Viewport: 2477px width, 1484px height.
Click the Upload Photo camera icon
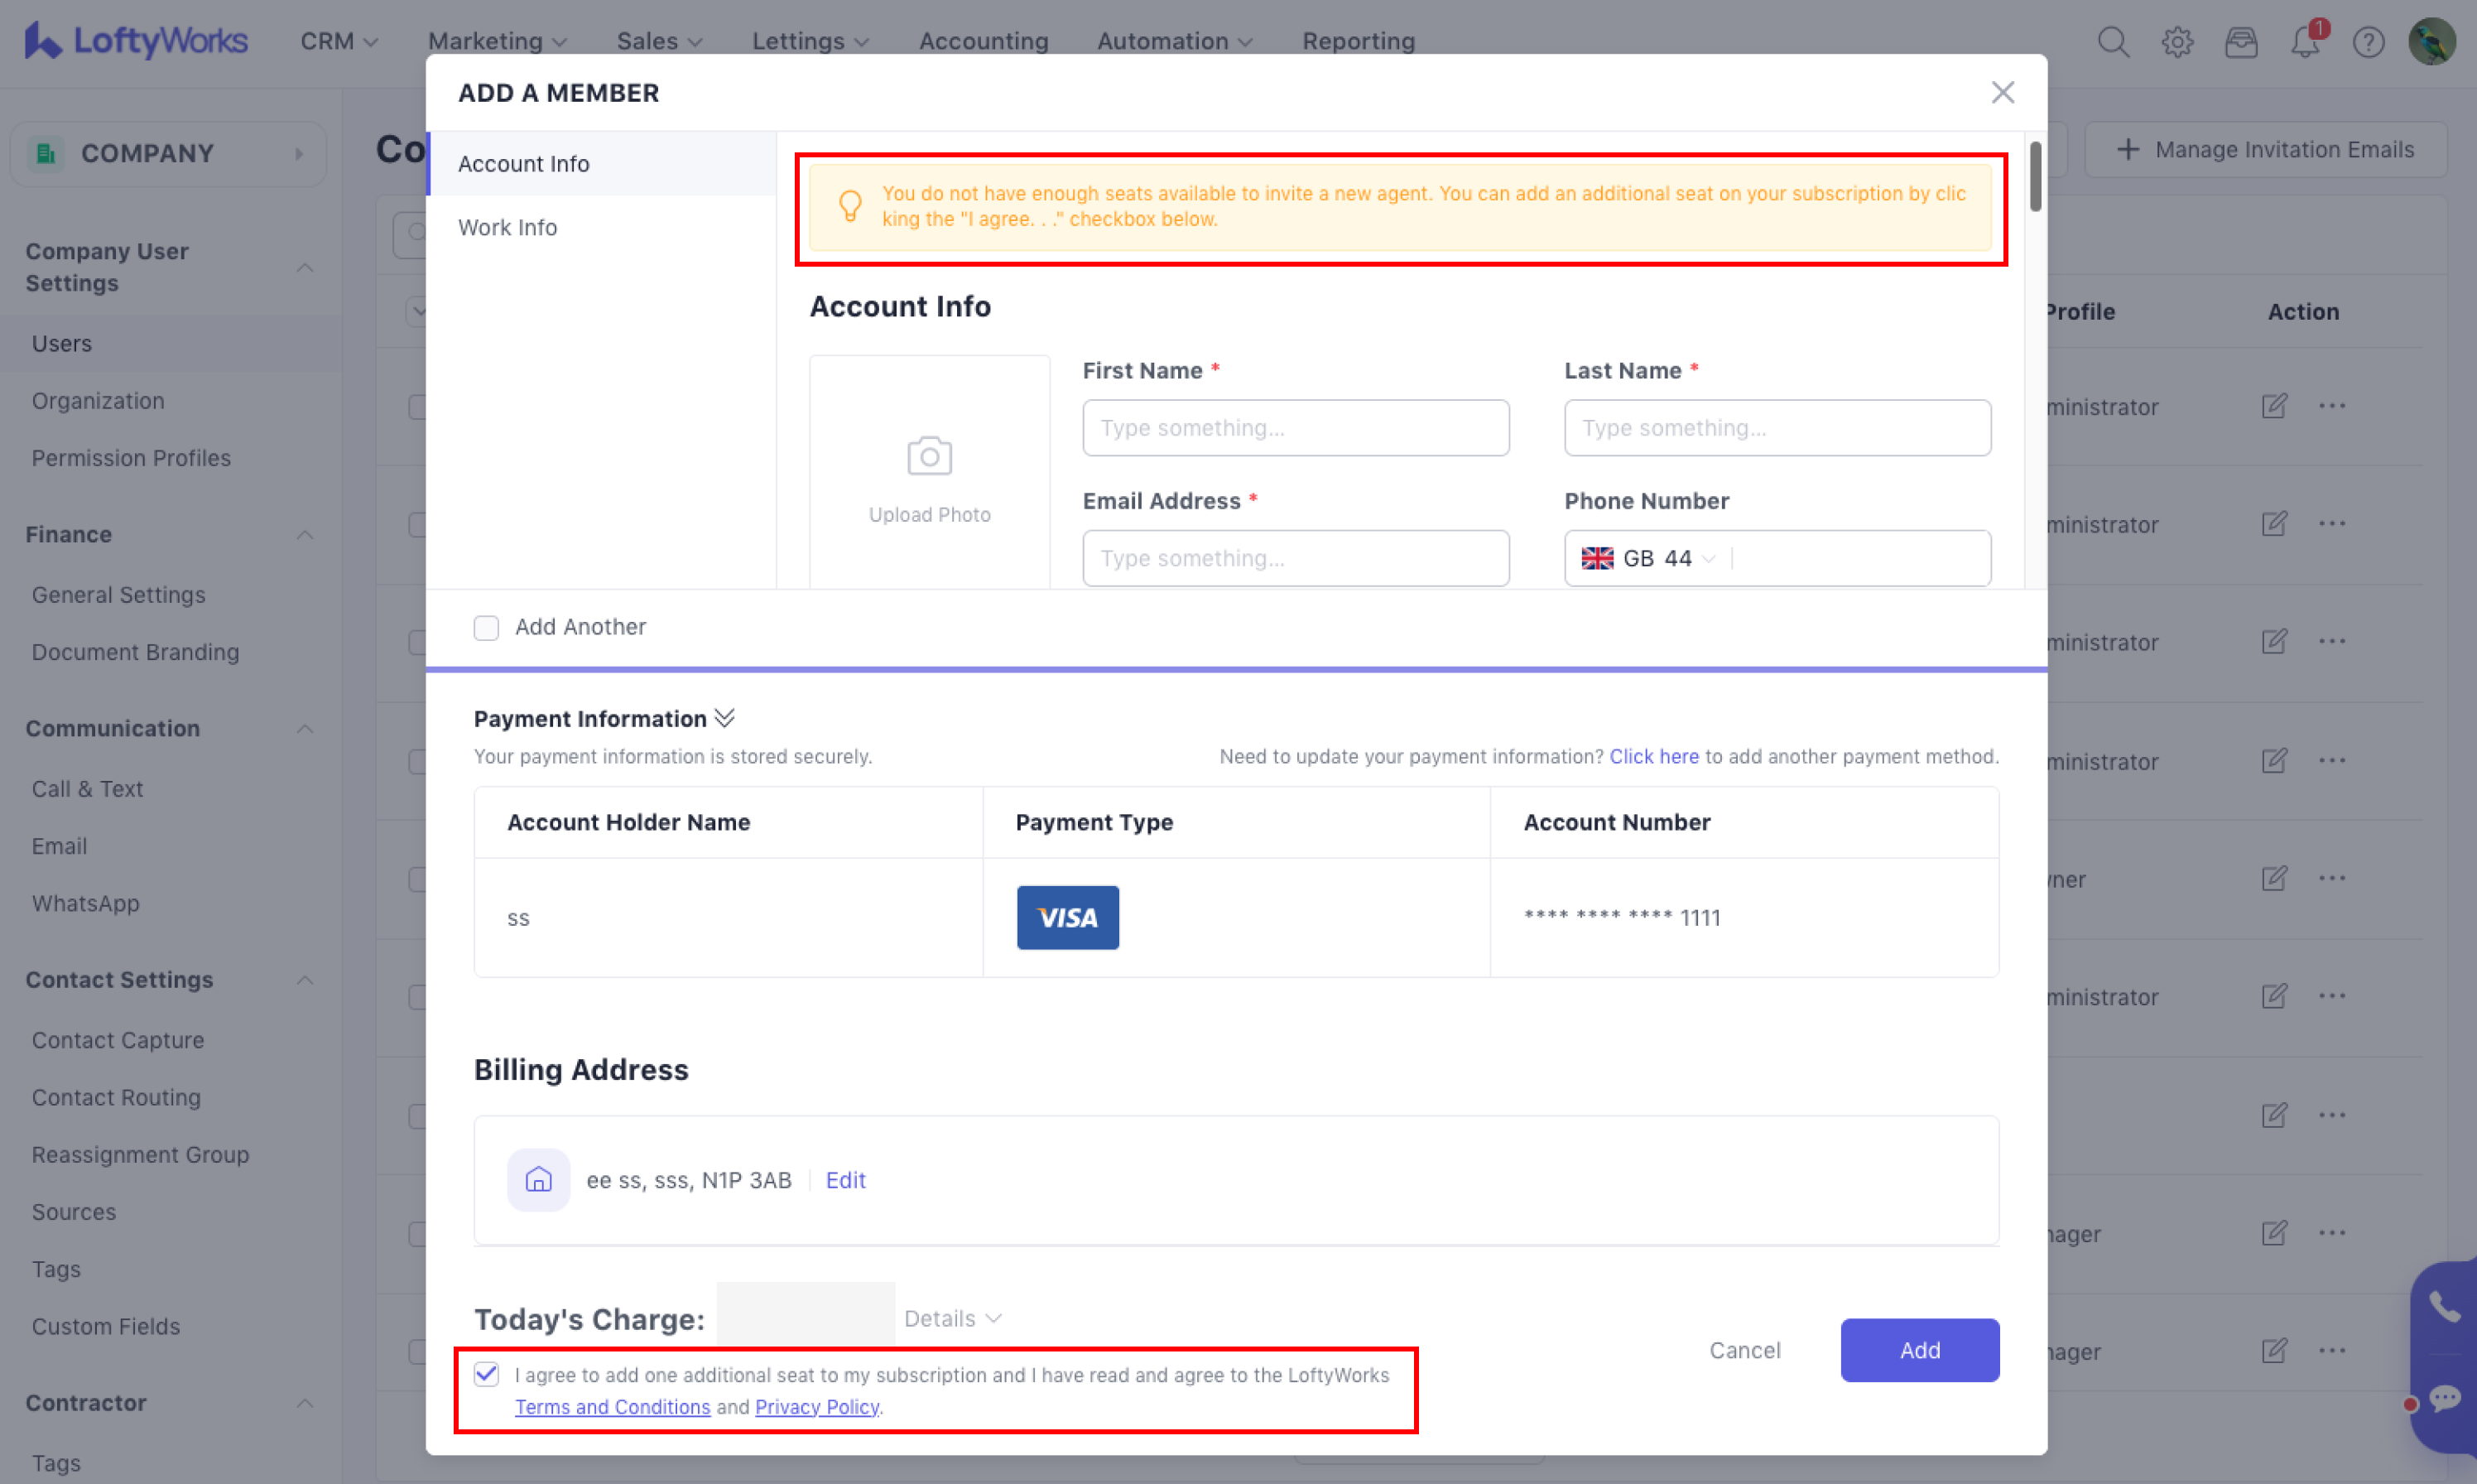point(929,457)
